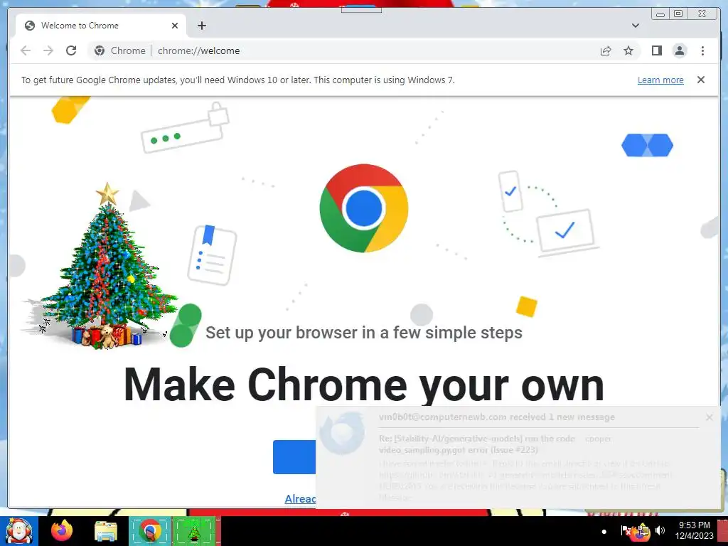728x546 pixels.
Task: Toggle the Chrome side panel
Action: (x=656, y=50)
